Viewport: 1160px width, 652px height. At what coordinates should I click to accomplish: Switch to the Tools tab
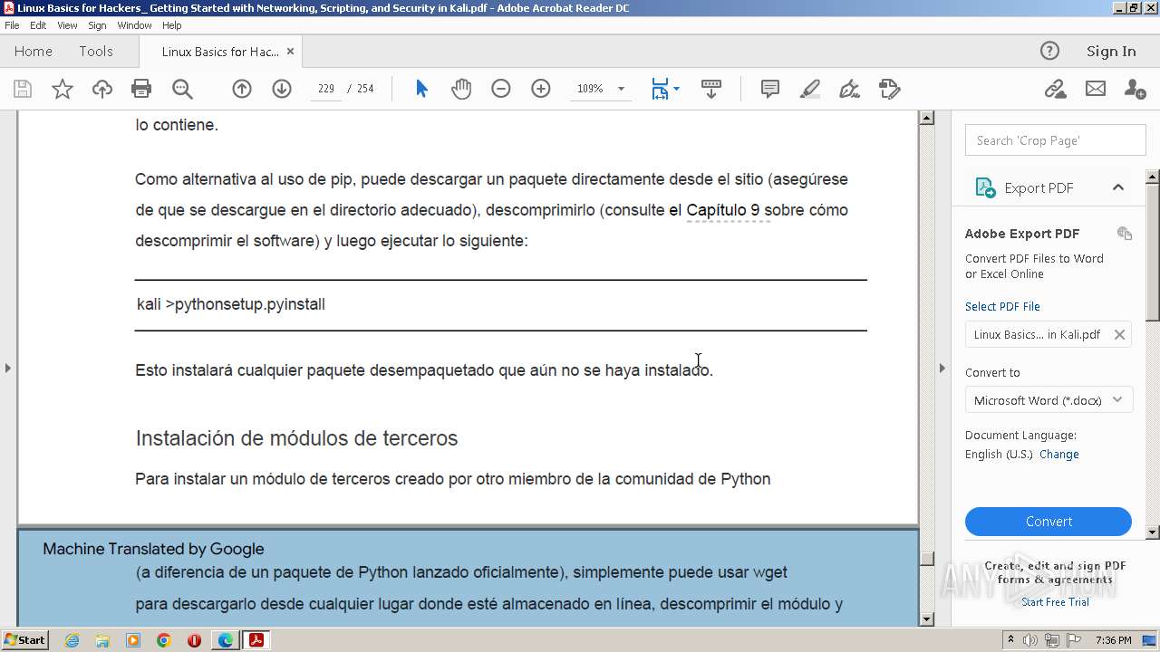(96, 52)
